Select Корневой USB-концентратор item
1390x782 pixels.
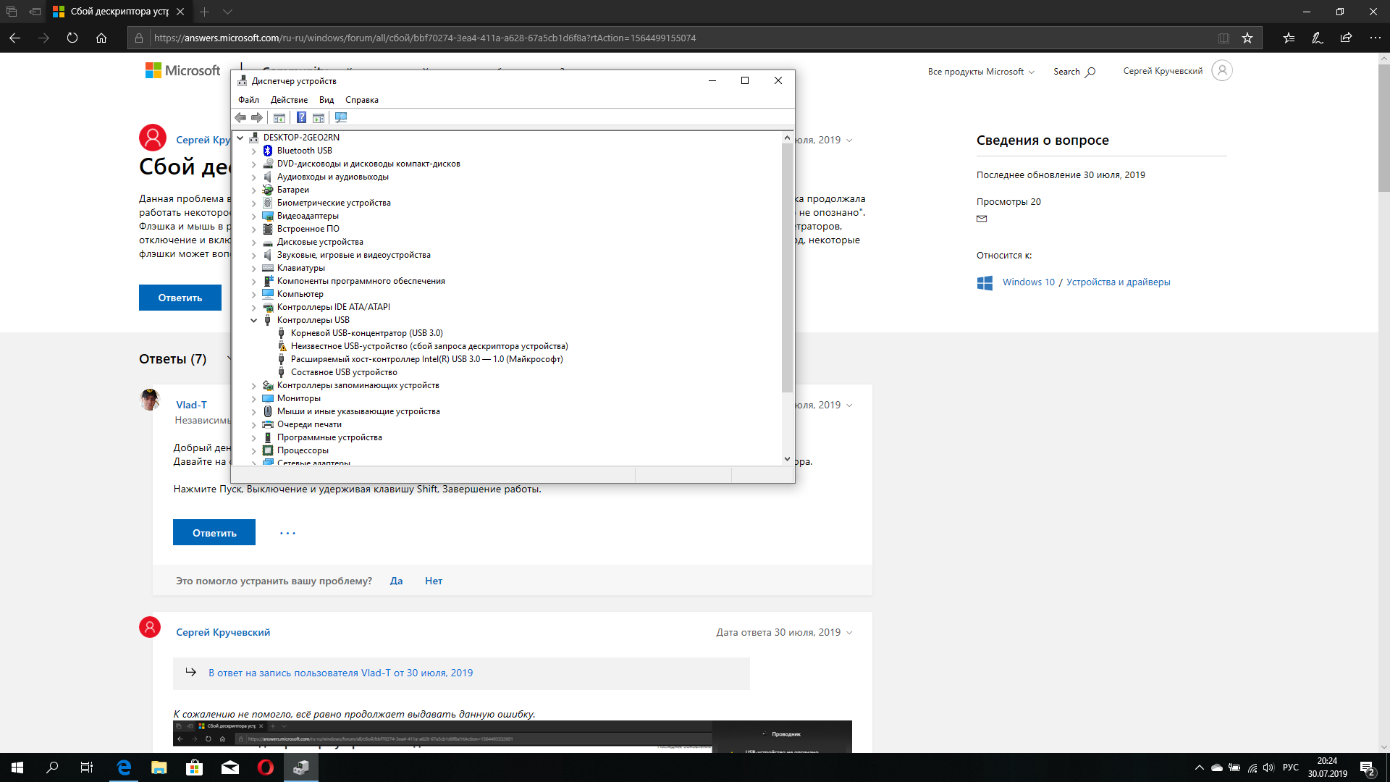(366, 332)
